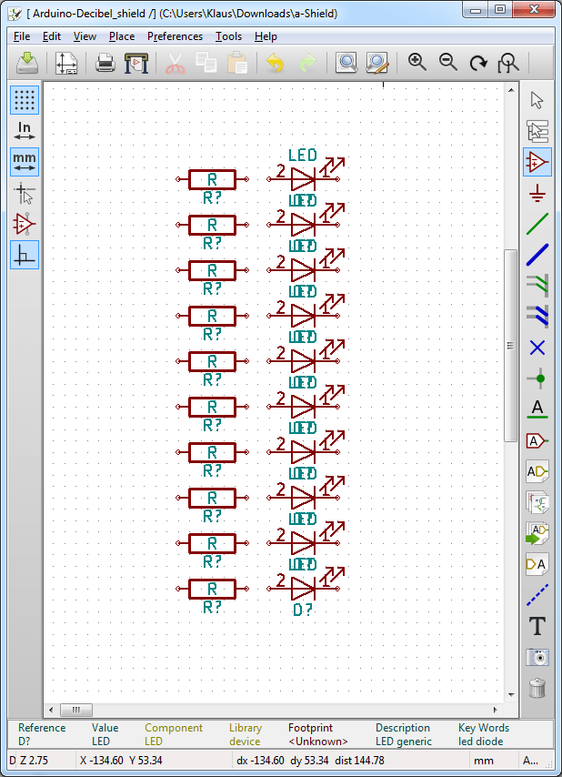The image size is (562, 777).
Task: Select the Place wire tool
Action: [x=537, y=224]
